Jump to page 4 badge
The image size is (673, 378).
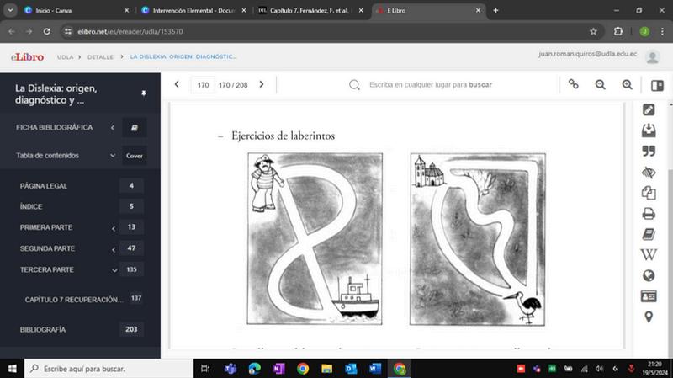(x=131, y=185)
